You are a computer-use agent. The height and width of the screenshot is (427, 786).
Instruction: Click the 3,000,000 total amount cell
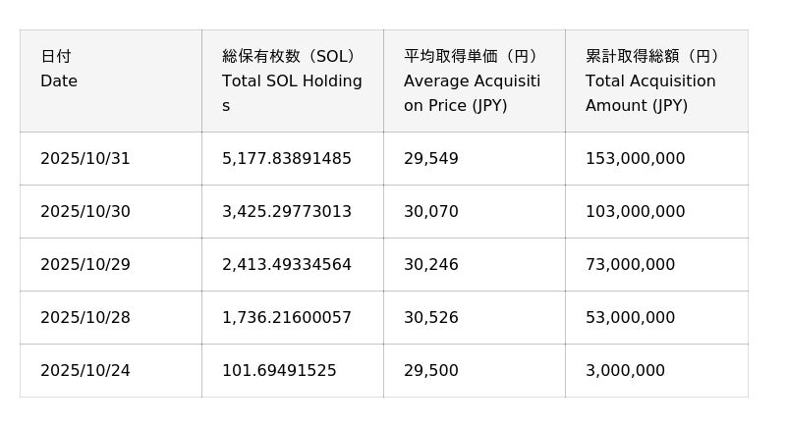tap(626, 371)
